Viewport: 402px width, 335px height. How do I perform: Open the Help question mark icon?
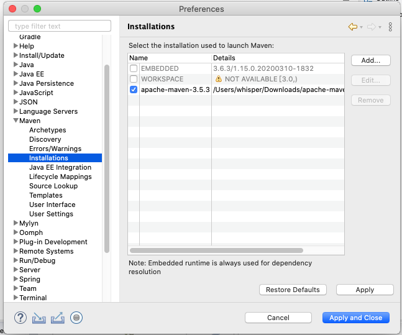click(x=21, y=318)
